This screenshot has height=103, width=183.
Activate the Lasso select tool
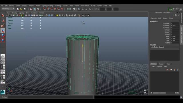pyautogui.click(x=3, y=21)
